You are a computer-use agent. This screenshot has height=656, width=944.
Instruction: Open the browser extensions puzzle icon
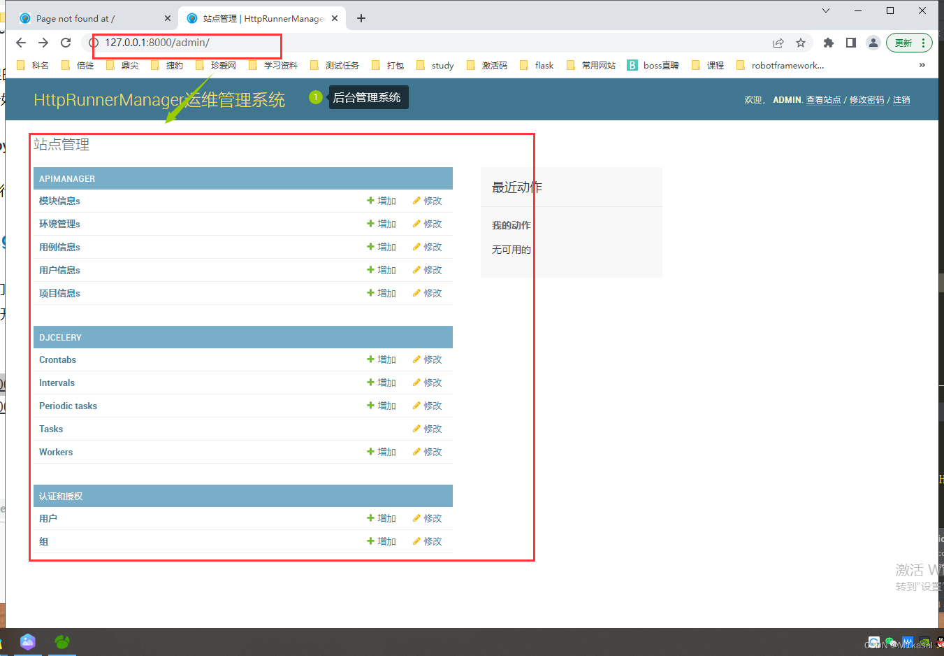click(829, 43)
